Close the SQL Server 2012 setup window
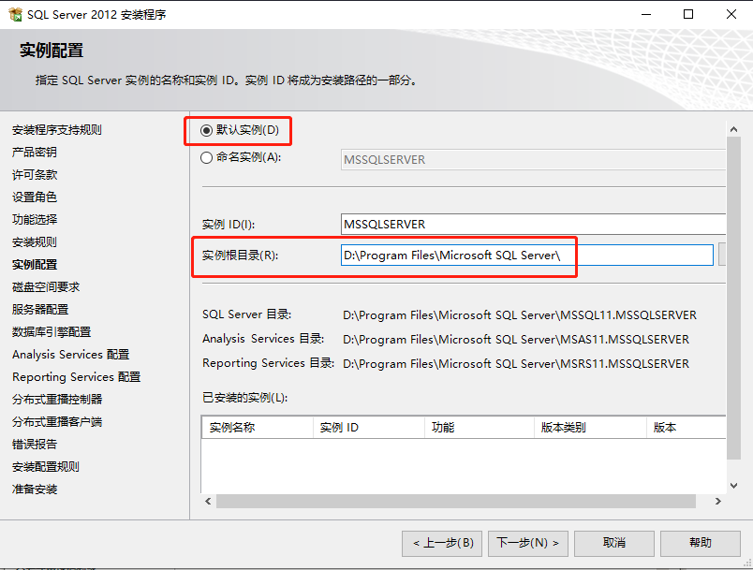 tap(731, 14)
